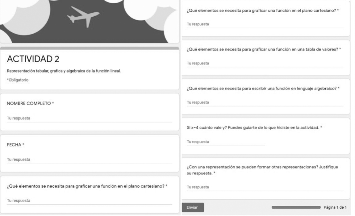Select the FECHA question label

[x=15, y=144]
